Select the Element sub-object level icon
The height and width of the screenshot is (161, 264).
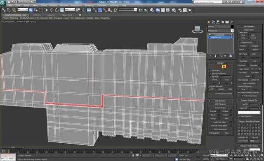coord(228,67)
